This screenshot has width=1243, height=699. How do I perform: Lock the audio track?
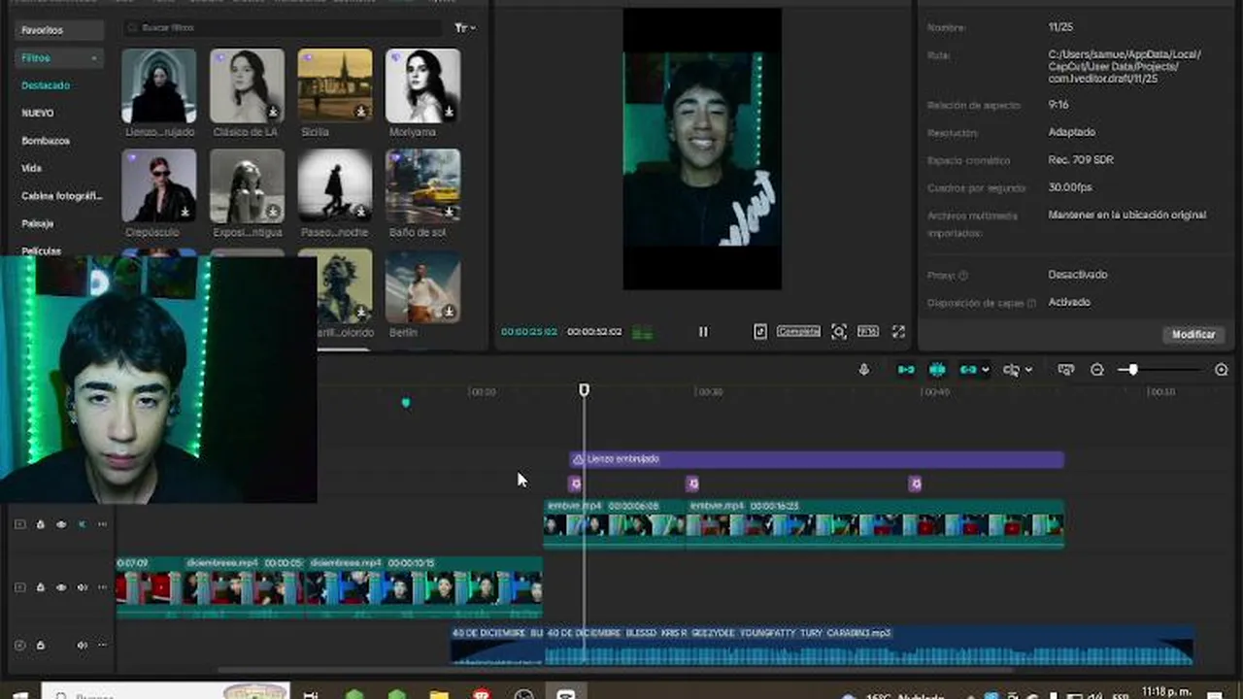coord(41,646)
